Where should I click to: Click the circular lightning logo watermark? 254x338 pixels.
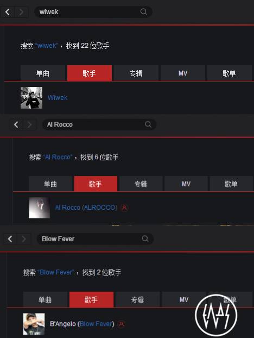(216, 315)
